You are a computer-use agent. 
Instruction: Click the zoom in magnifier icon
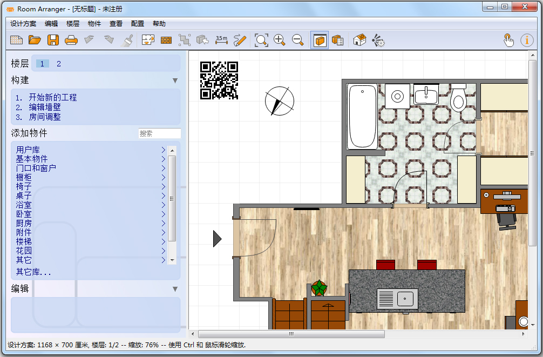(280, 40)
